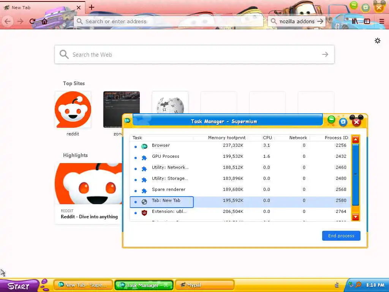389x292 pixels.
Task: Click process ID 2432
Action: click(341, 156)
